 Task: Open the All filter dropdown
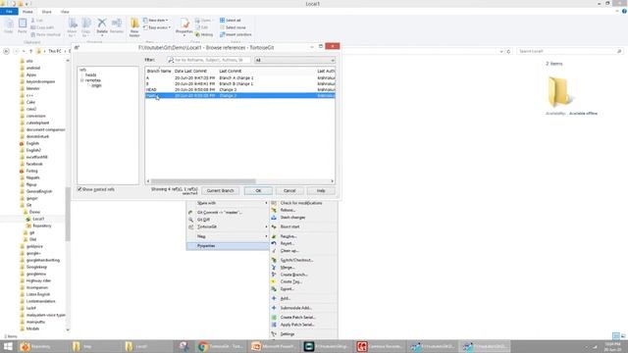294,60
